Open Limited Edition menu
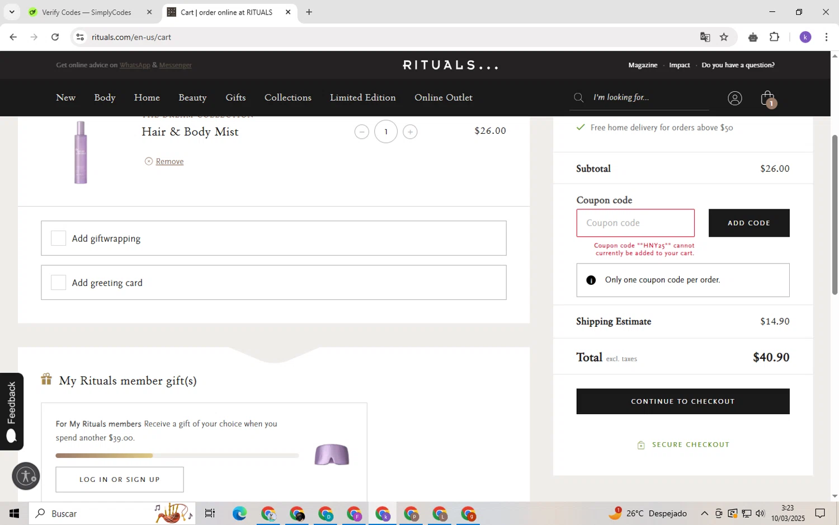The height and width of the screenshot is (525, 839). (362, 97)
